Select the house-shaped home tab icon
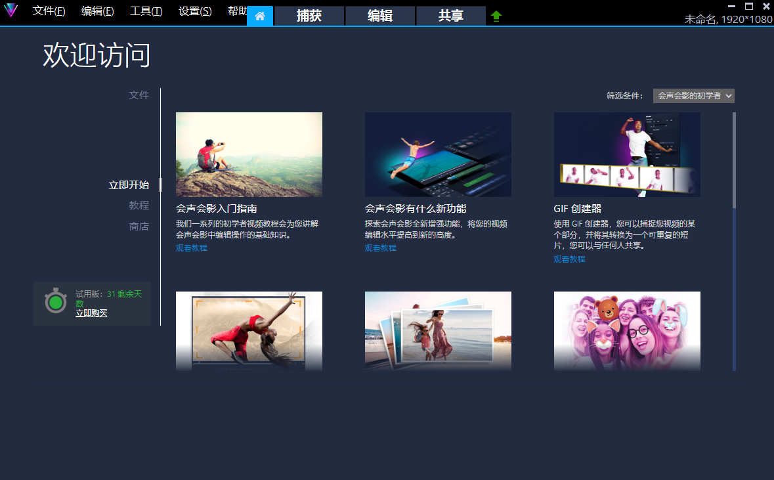 (260, 16)
